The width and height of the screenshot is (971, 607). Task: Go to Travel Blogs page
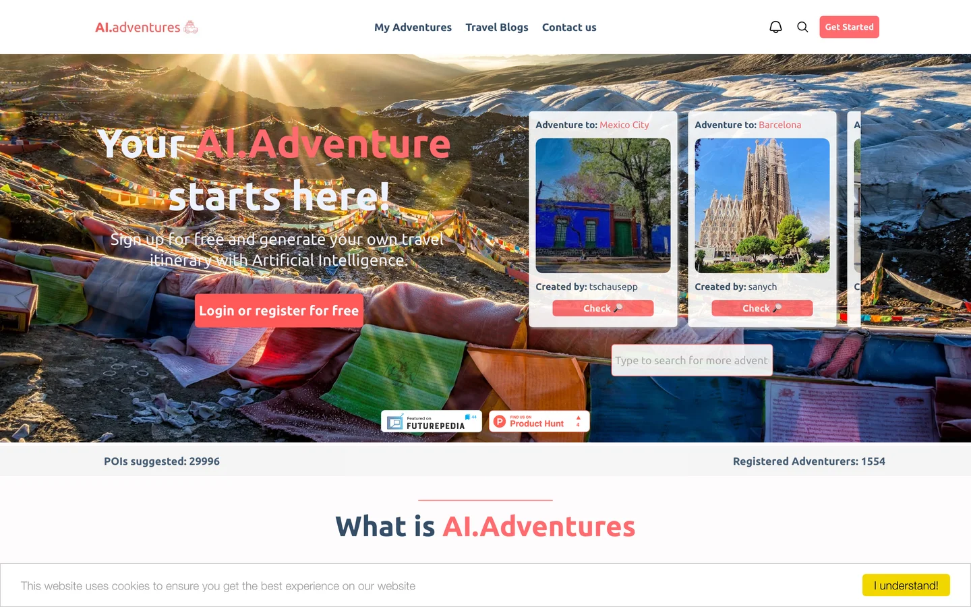click(497, 27)
